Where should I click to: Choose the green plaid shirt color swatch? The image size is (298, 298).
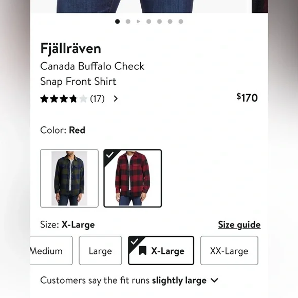coord(69,178)
